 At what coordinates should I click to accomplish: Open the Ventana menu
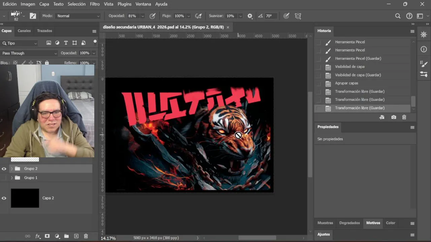(143, 4)
